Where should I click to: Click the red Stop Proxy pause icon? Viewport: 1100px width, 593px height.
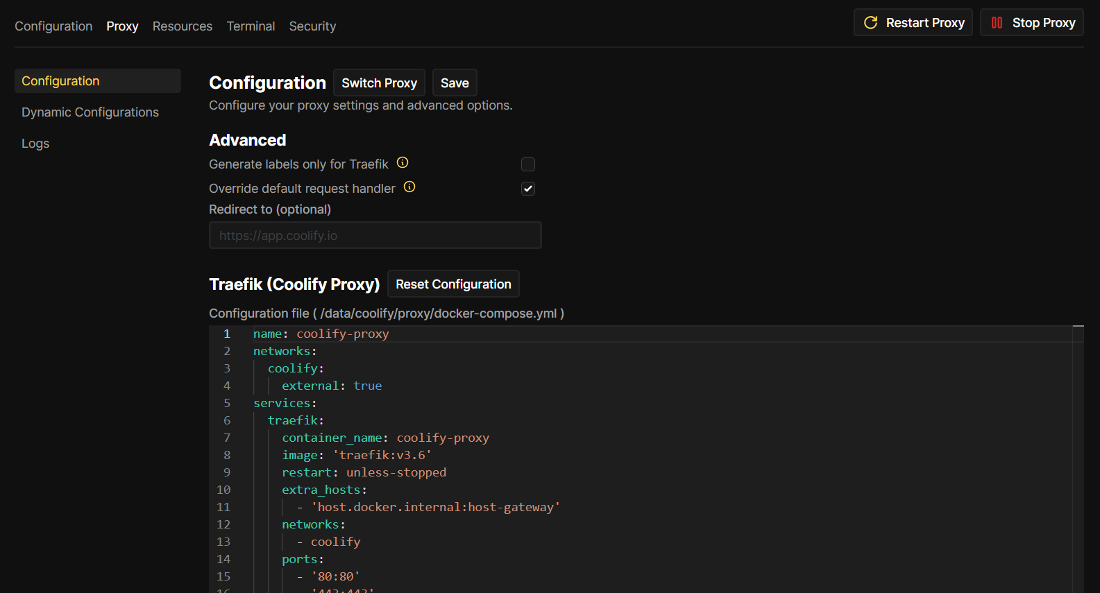(997, 23)
